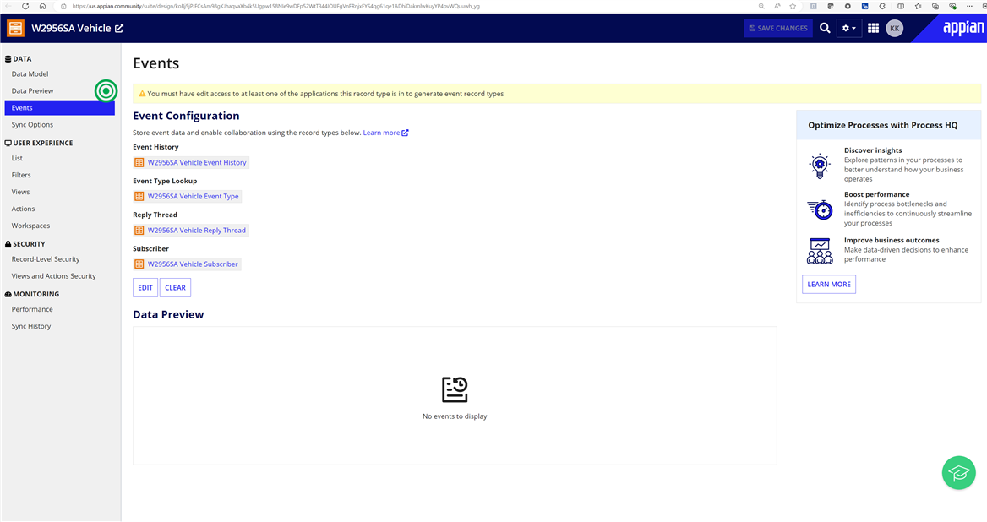
Task: Open browser collections icon
Action: click(x=935, y=6)
